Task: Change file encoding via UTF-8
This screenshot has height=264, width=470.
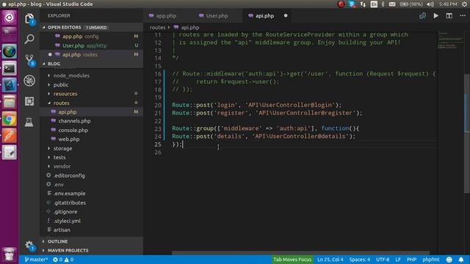Action: click(383, 260)
